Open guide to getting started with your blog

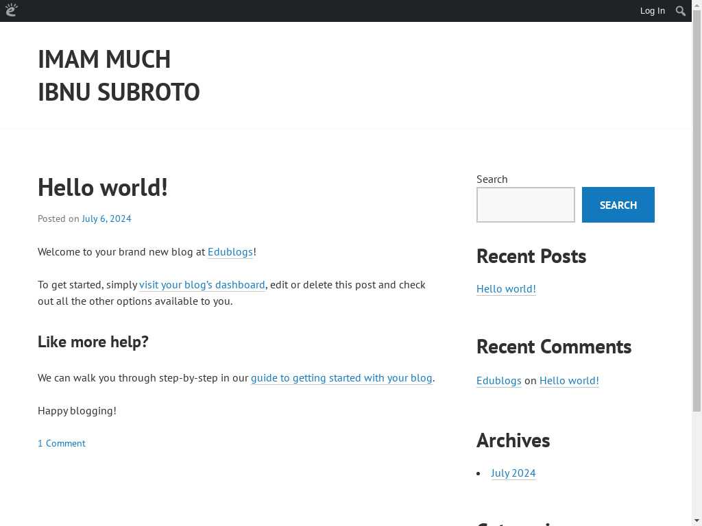click(341, 378)
